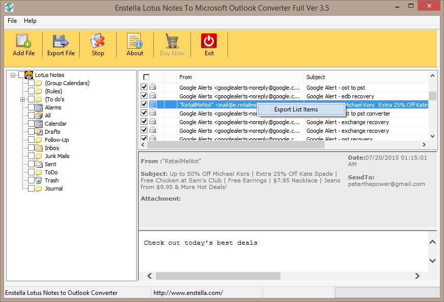444x302 pixels.
Task: Select the Trash folder icon in tree
Action: (39, 180)
